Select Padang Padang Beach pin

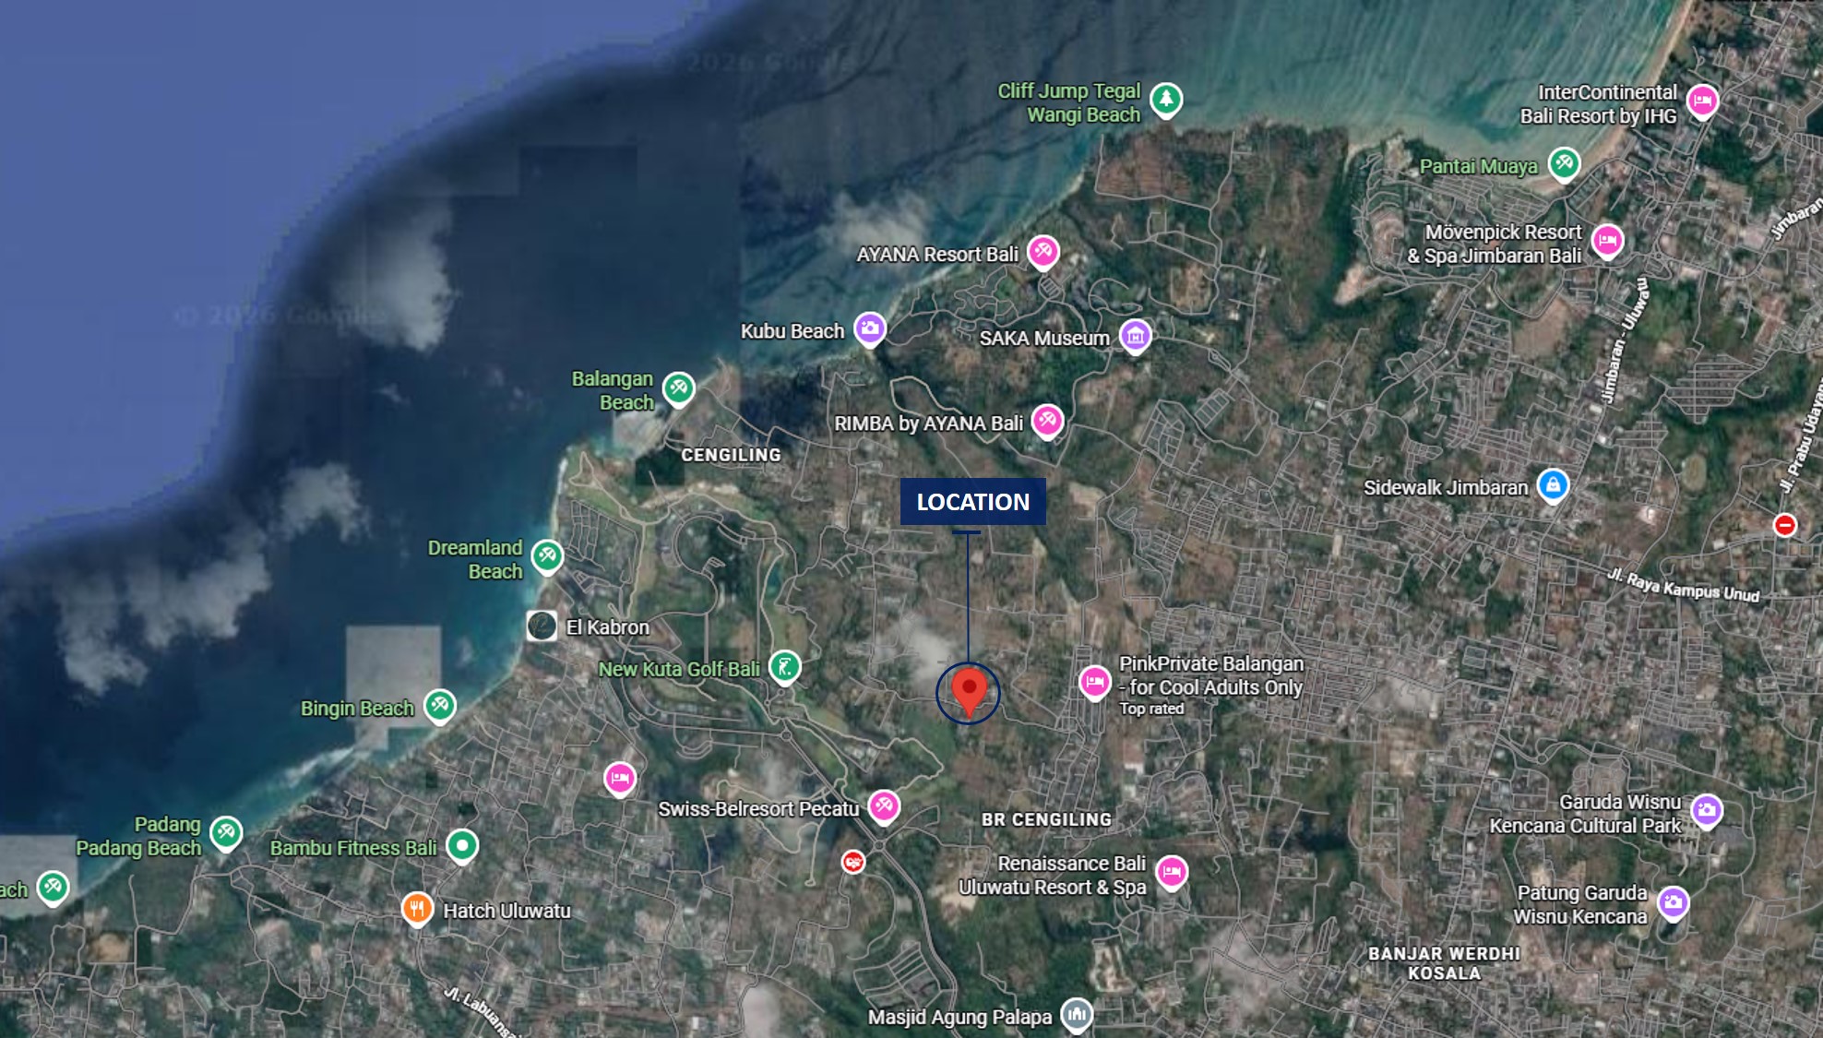click(226, 833)
